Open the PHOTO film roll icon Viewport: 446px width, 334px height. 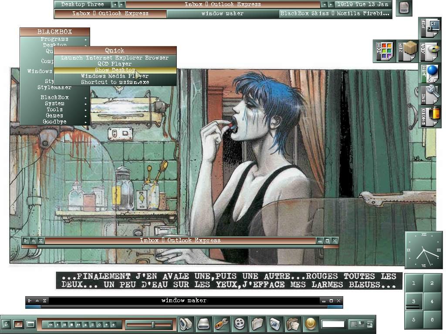click(x=430, y=116)
